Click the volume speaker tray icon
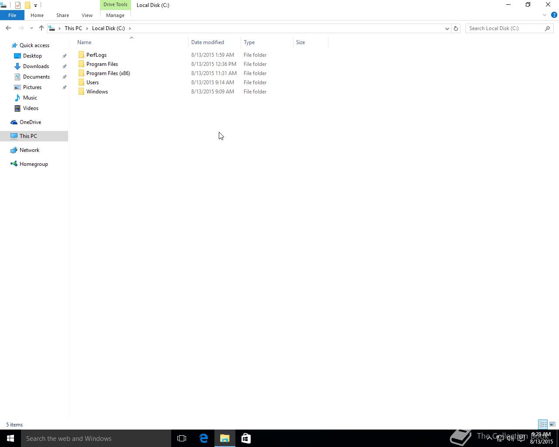This screenshot has width=559, height=447. tap(510, 438)
